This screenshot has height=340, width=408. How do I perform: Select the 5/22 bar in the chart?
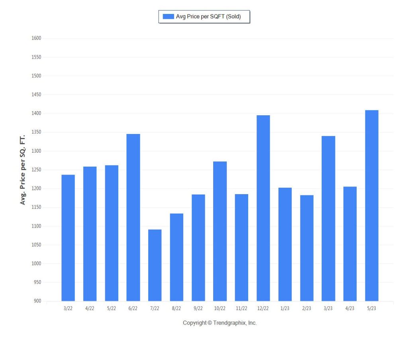(x=112, y=233)
